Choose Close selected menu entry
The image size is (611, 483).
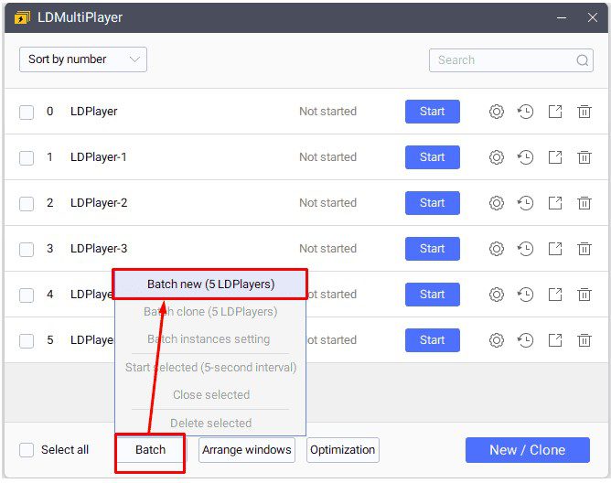click(211, 395)
